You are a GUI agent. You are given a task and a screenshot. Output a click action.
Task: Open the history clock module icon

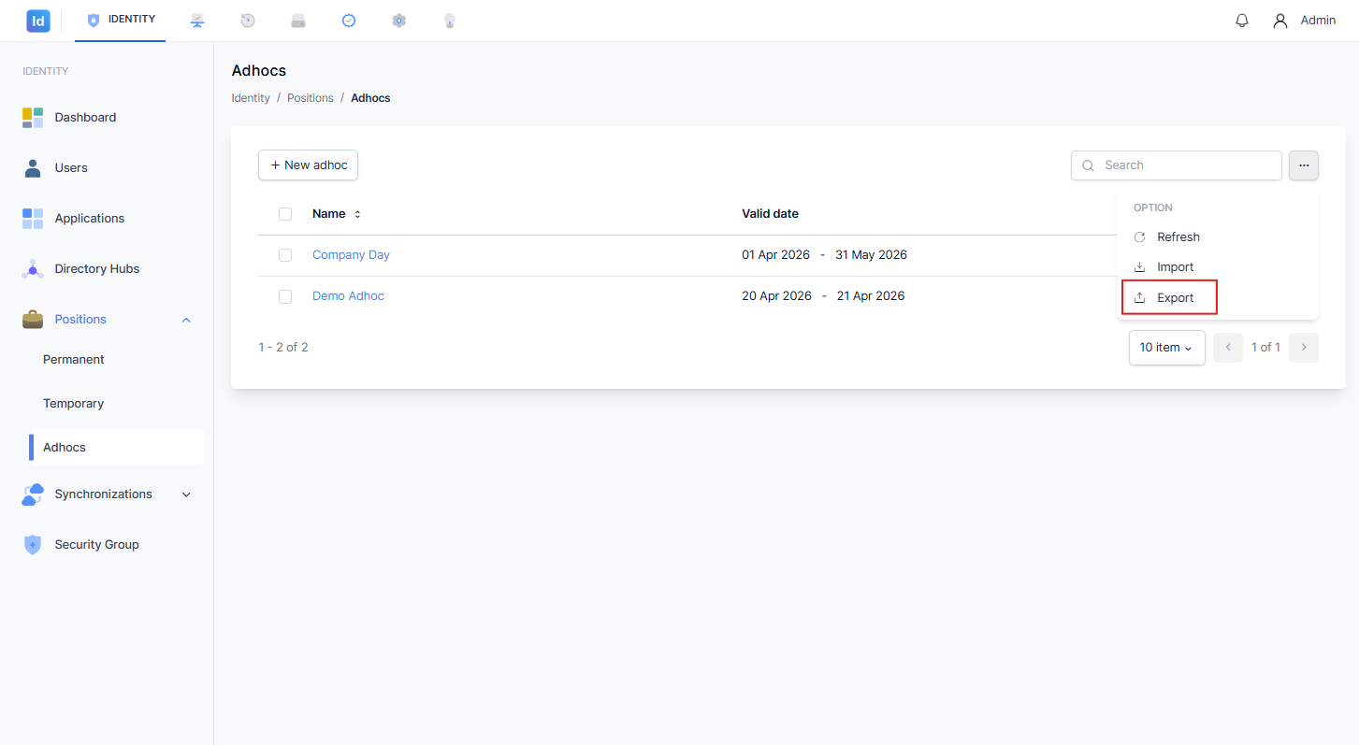tap(248, 21)
